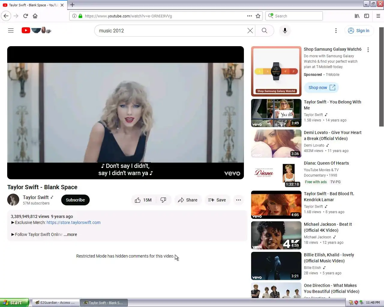The image size is (384, 307).
Task: Open Billie Eilish lovely video thumbnail
Action: click(276, 266)
